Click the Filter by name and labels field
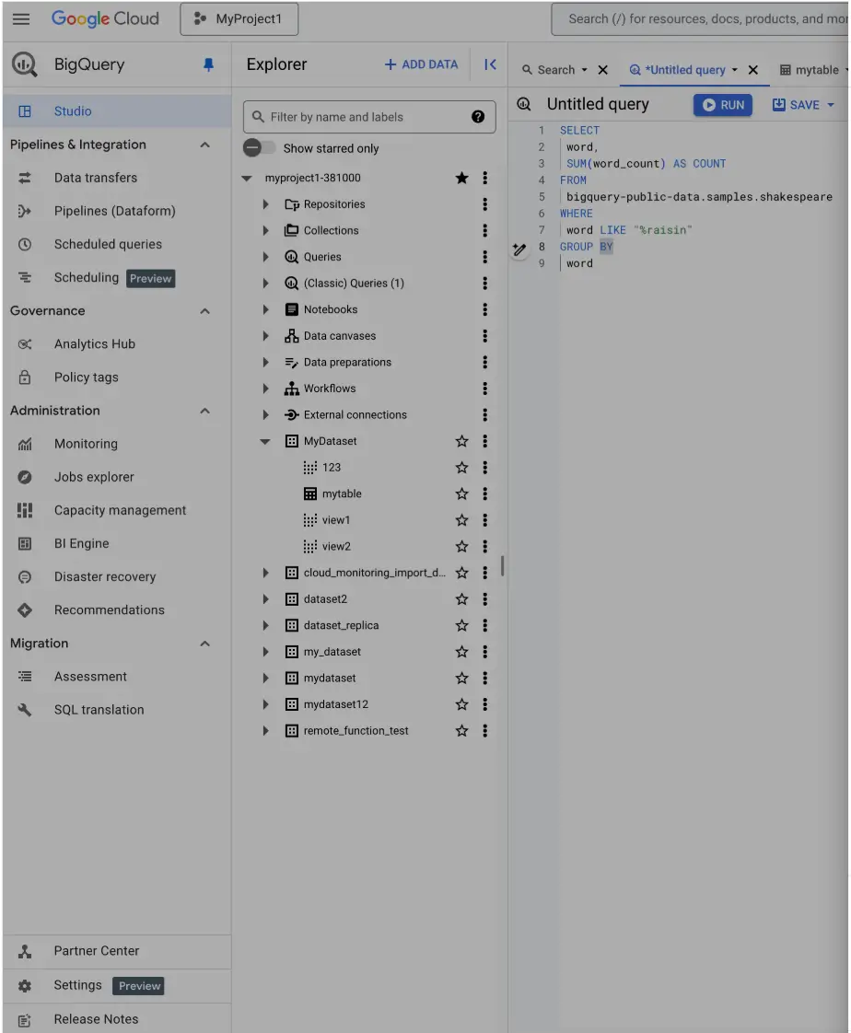 click(x=369, y=117)
